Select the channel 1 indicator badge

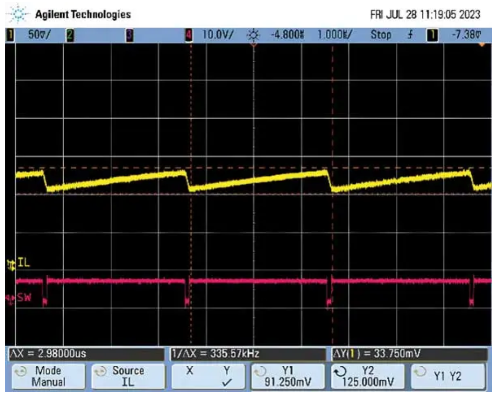[11, 34]
